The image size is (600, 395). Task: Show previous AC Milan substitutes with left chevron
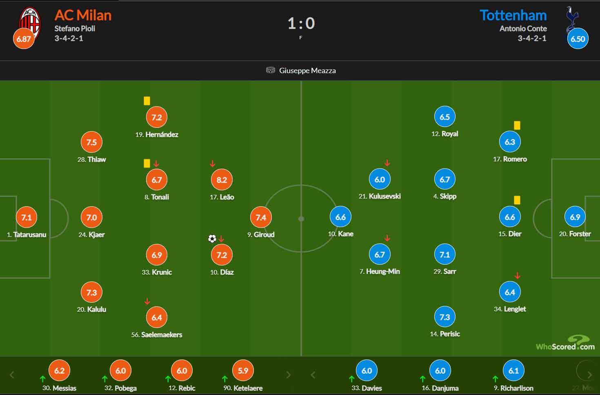coord(12,375)
